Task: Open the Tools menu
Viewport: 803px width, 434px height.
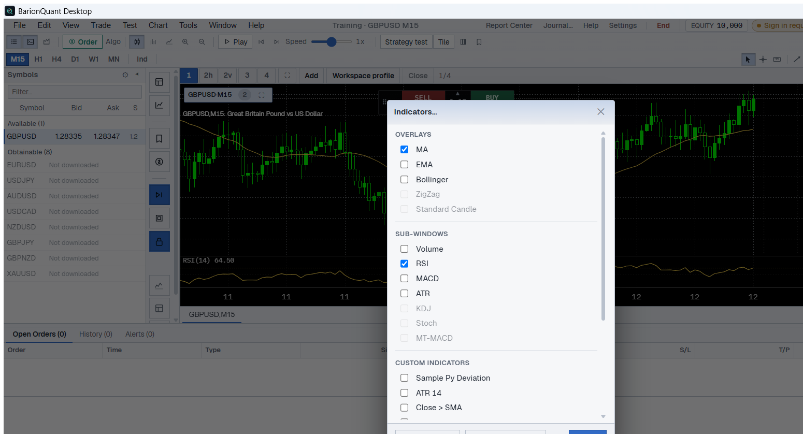Action: point(188,25)
